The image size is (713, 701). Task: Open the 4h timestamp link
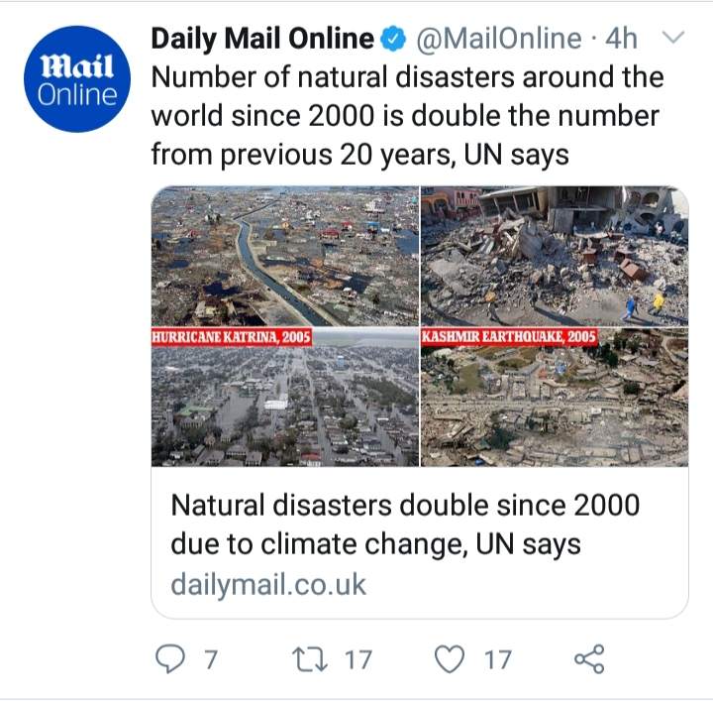(621, 39)
